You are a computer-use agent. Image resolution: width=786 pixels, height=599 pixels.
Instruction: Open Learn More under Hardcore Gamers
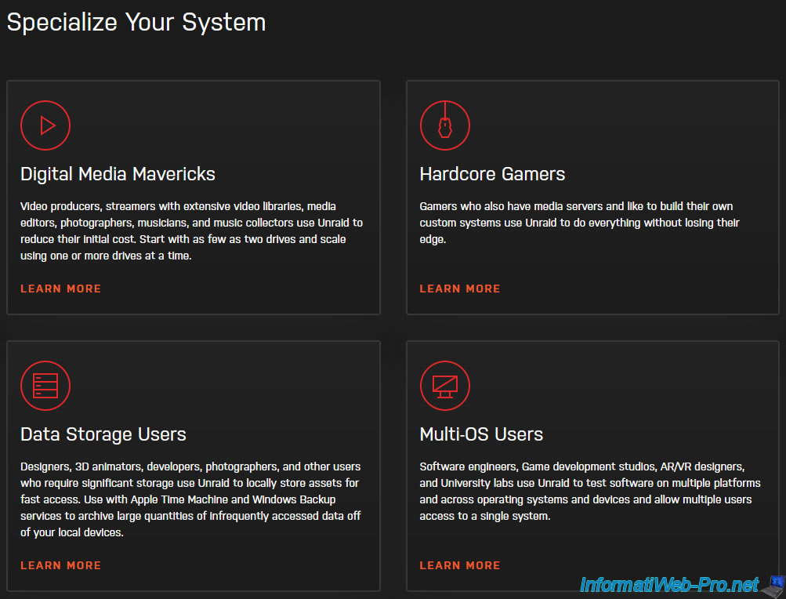(x=459, y=289)
